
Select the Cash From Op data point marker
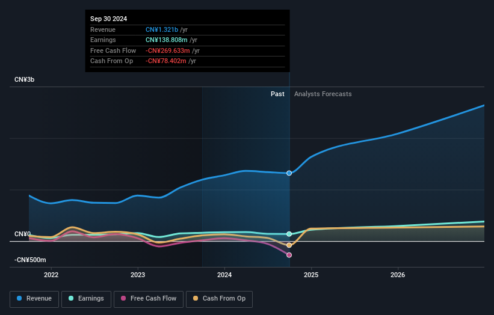(289, 245)
